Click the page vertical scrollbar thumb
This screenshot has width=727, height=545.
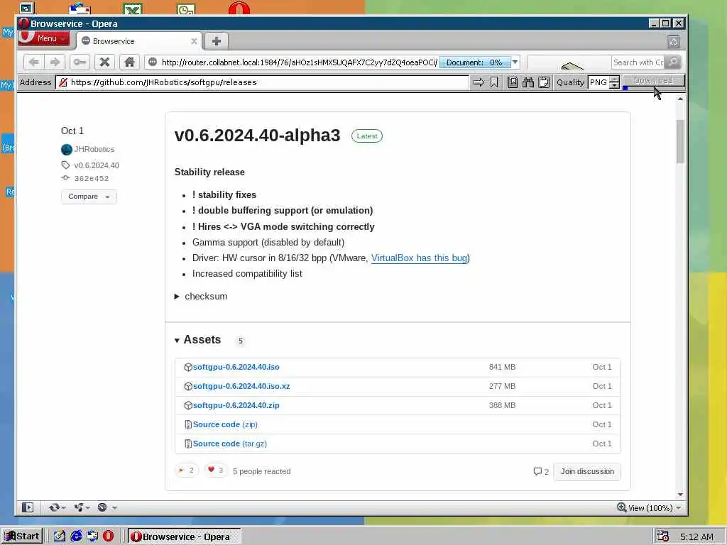coord(679,141)
